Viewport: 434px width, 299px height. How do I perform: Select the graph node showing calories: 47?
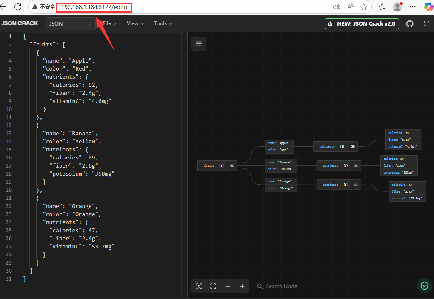(408, 191)
